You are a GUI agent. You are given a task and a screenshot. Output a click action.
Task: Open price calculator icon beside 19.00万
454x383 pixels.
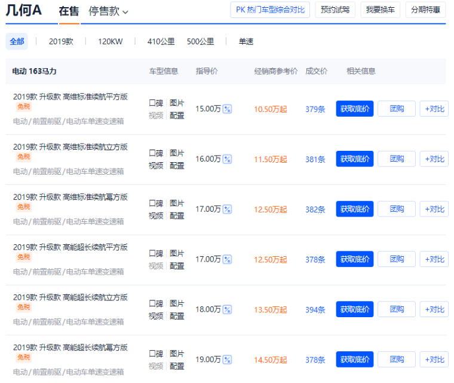pos(227,360)
